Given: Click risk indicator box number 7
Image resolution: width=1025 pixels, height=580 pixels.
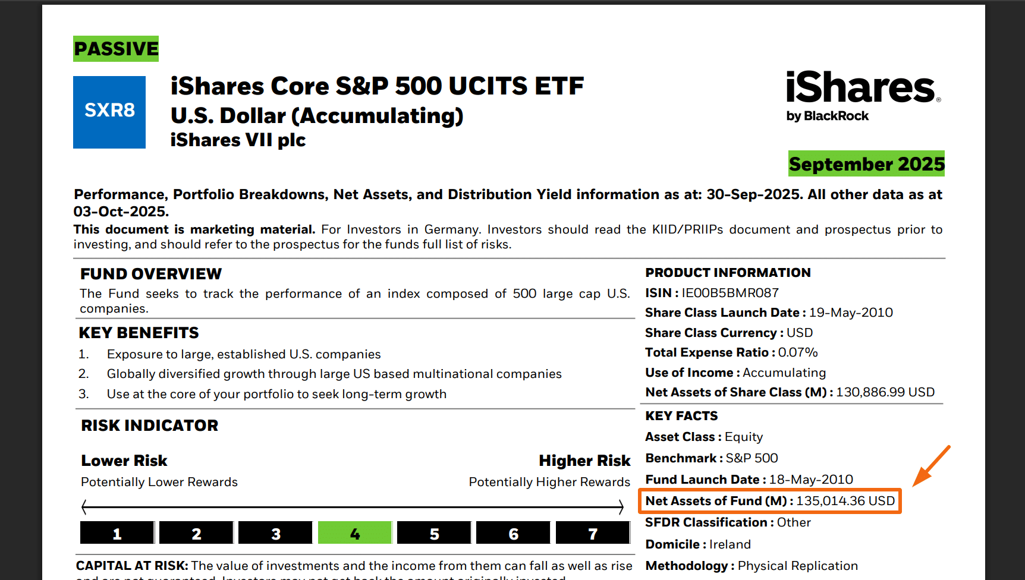Looking at the screenshot, I should tap(593, 533).
